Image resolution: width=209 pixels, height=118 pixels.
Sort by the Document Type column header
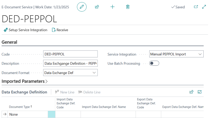pyautogui.click(x=21, y=107)
